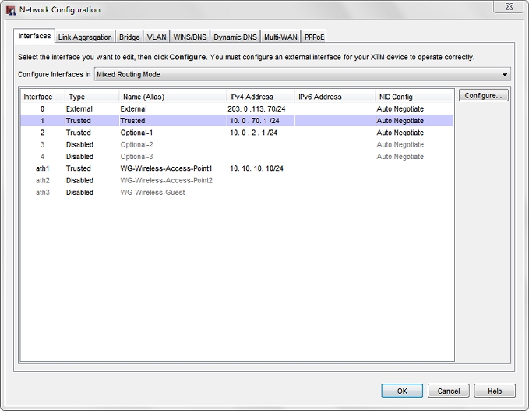Image resolution: width=529 pixels, height=411 pixels.
Task: Open Help for network configuration
Action: coord(495,391)
